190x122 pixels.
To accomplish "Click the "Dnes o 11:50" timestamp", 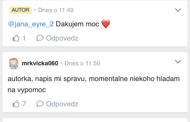I will point(82,63).
